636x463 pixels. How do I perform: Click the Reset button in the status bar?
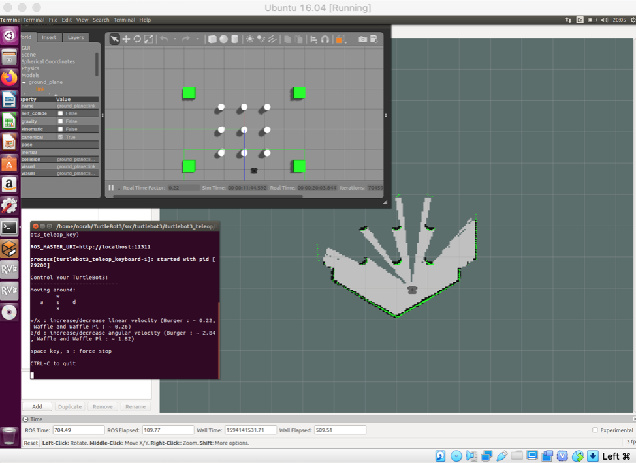tap(30, 443)
